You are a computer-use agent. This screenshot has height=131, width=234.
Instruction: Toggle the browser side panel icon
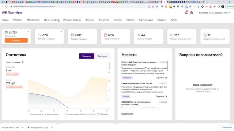pyautogui.click(x=219, y=7)
